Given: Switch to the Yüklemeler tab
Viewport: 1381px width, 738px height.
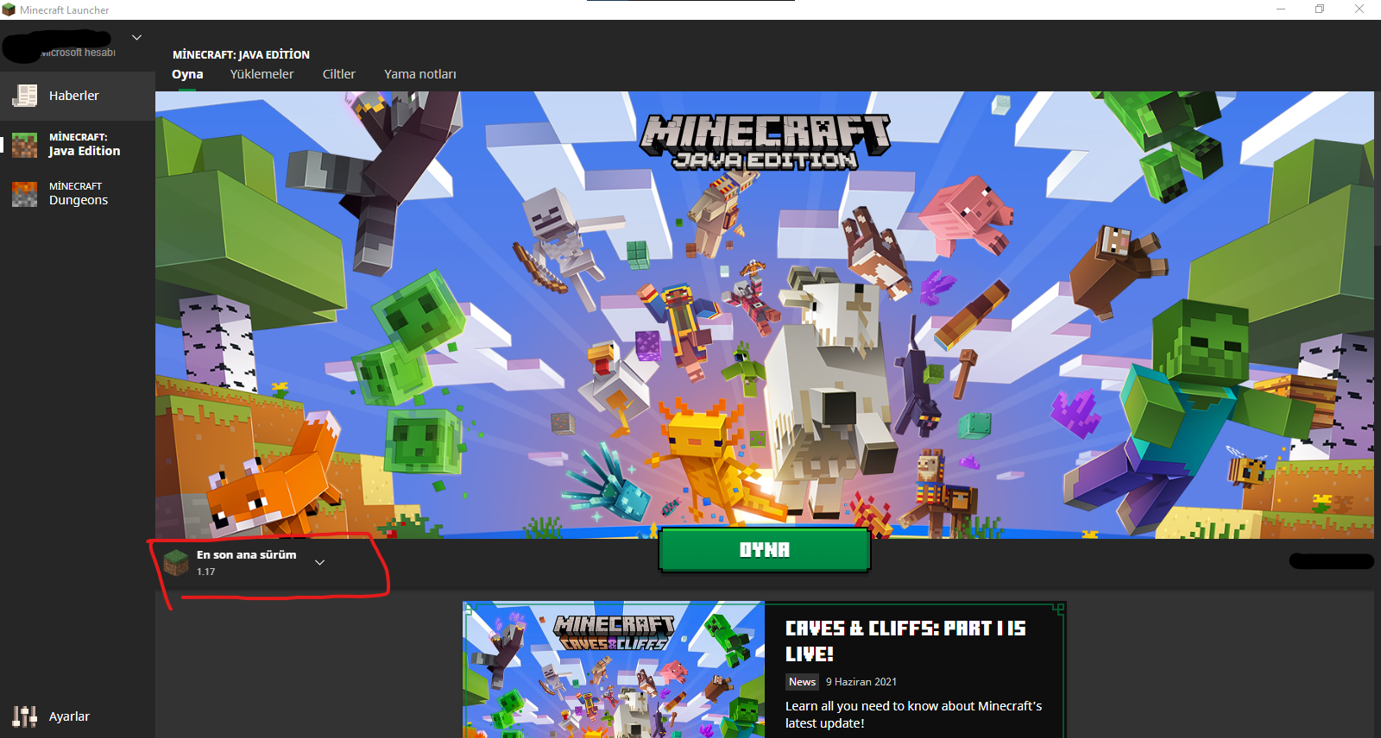Looking at the screenshot, I should click(262, 74).
